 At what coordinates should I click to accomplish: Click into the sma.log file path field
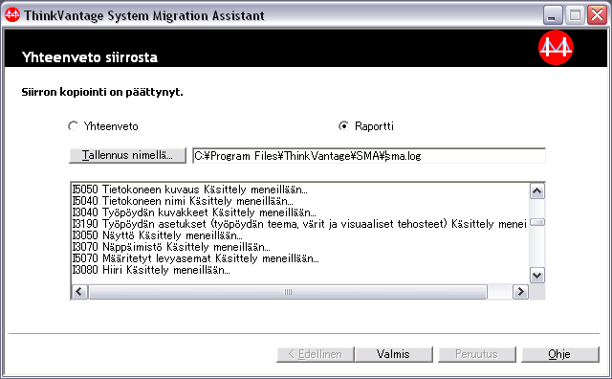(x=369, y=156)
